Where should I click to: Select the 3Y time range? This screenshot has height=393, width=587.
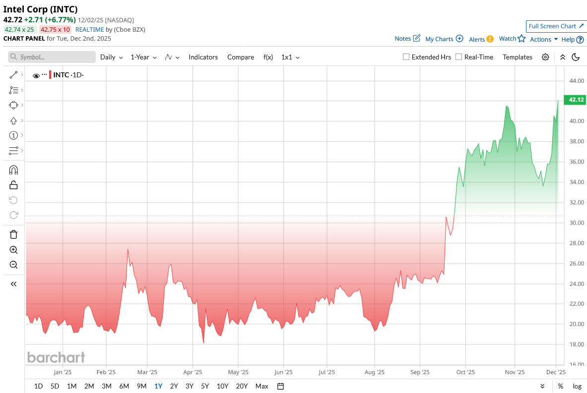(x=190, y=386)
